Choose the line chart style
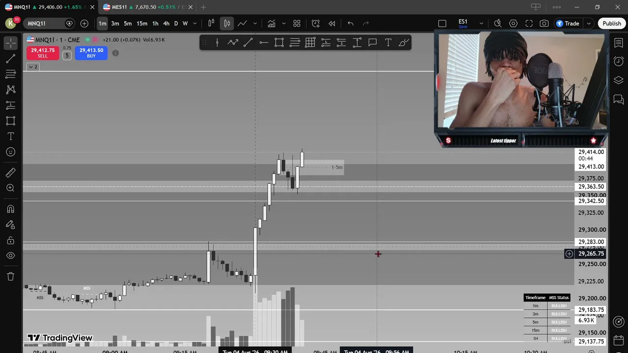 pos(242,24)
